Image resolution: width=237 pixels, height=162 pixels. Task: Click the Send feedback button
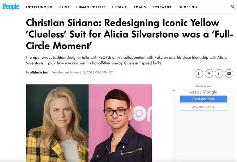tap(204, 99)
